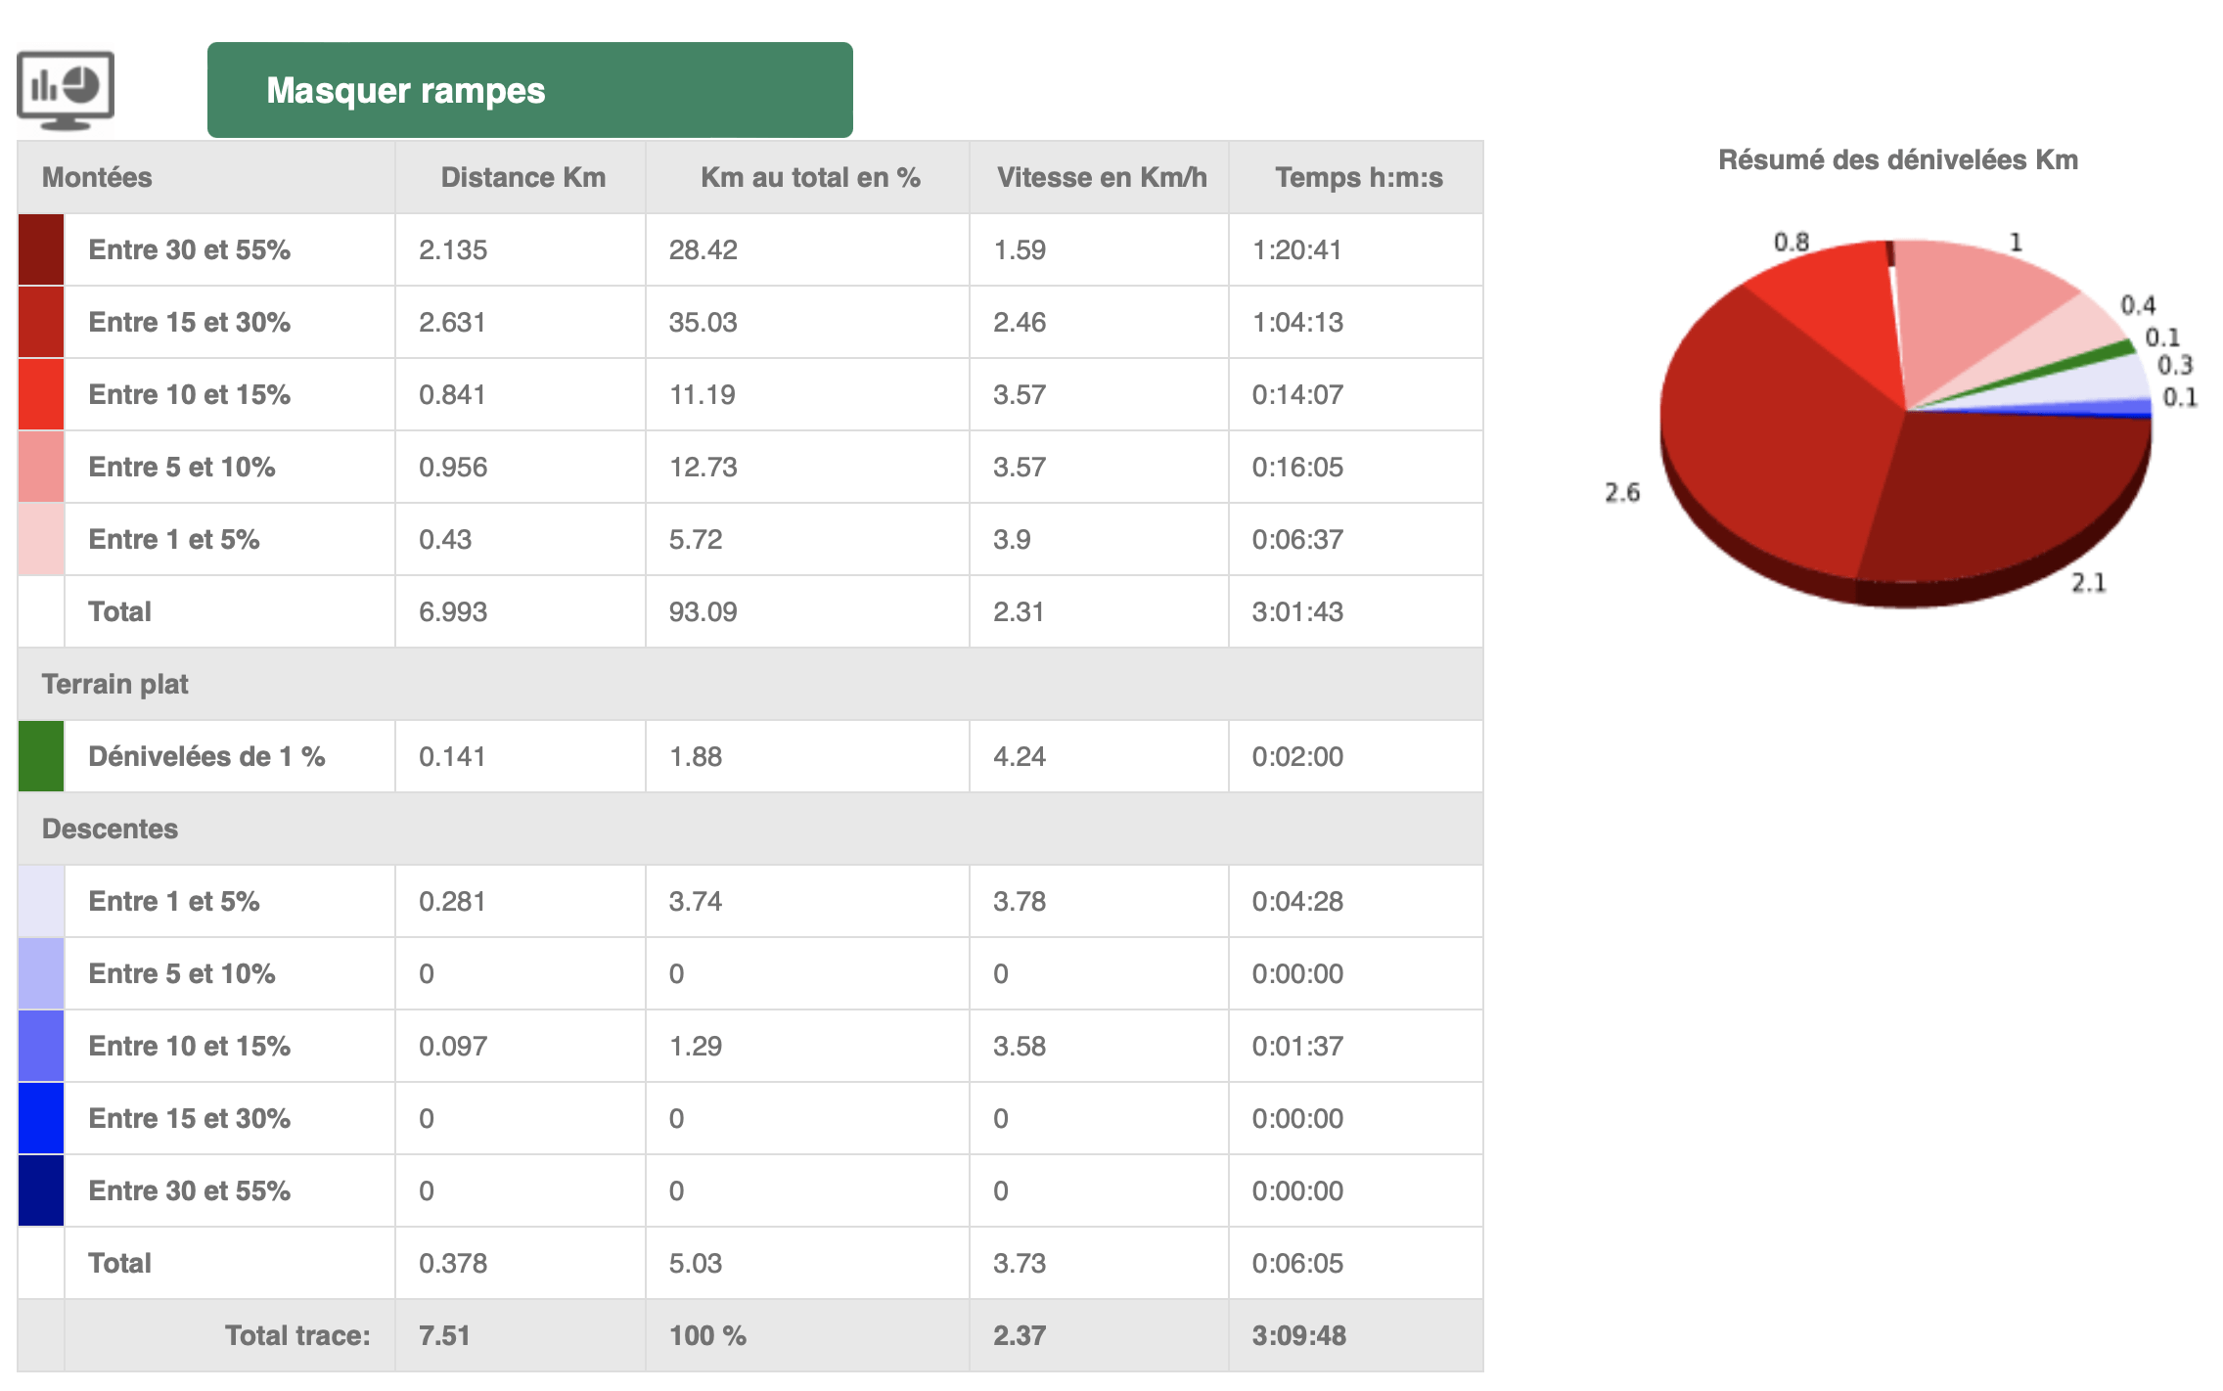Image resolution: width=2223 pixels, height=1391 pixels.
Task: Select the lavender 1–5% descent swatch
Action: tap(41, 901)
